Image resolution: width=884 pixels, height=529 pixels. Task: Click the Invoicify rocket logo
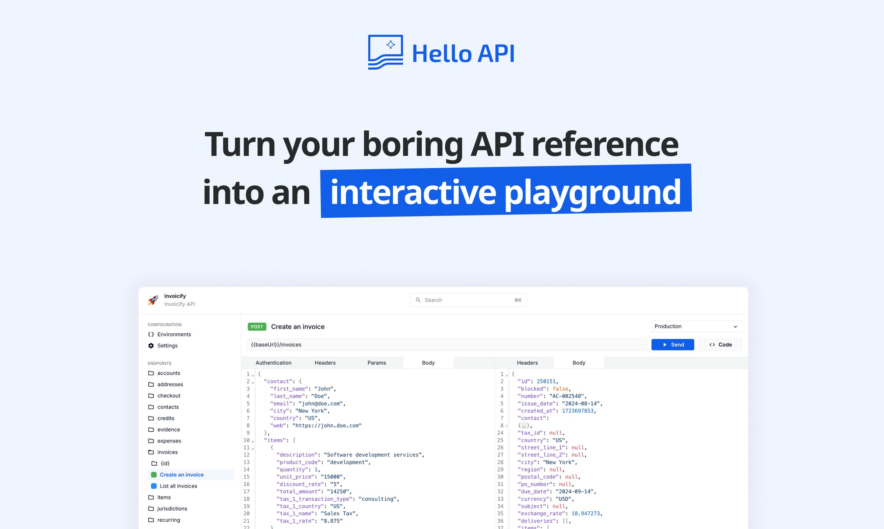(x=152, y=300)
